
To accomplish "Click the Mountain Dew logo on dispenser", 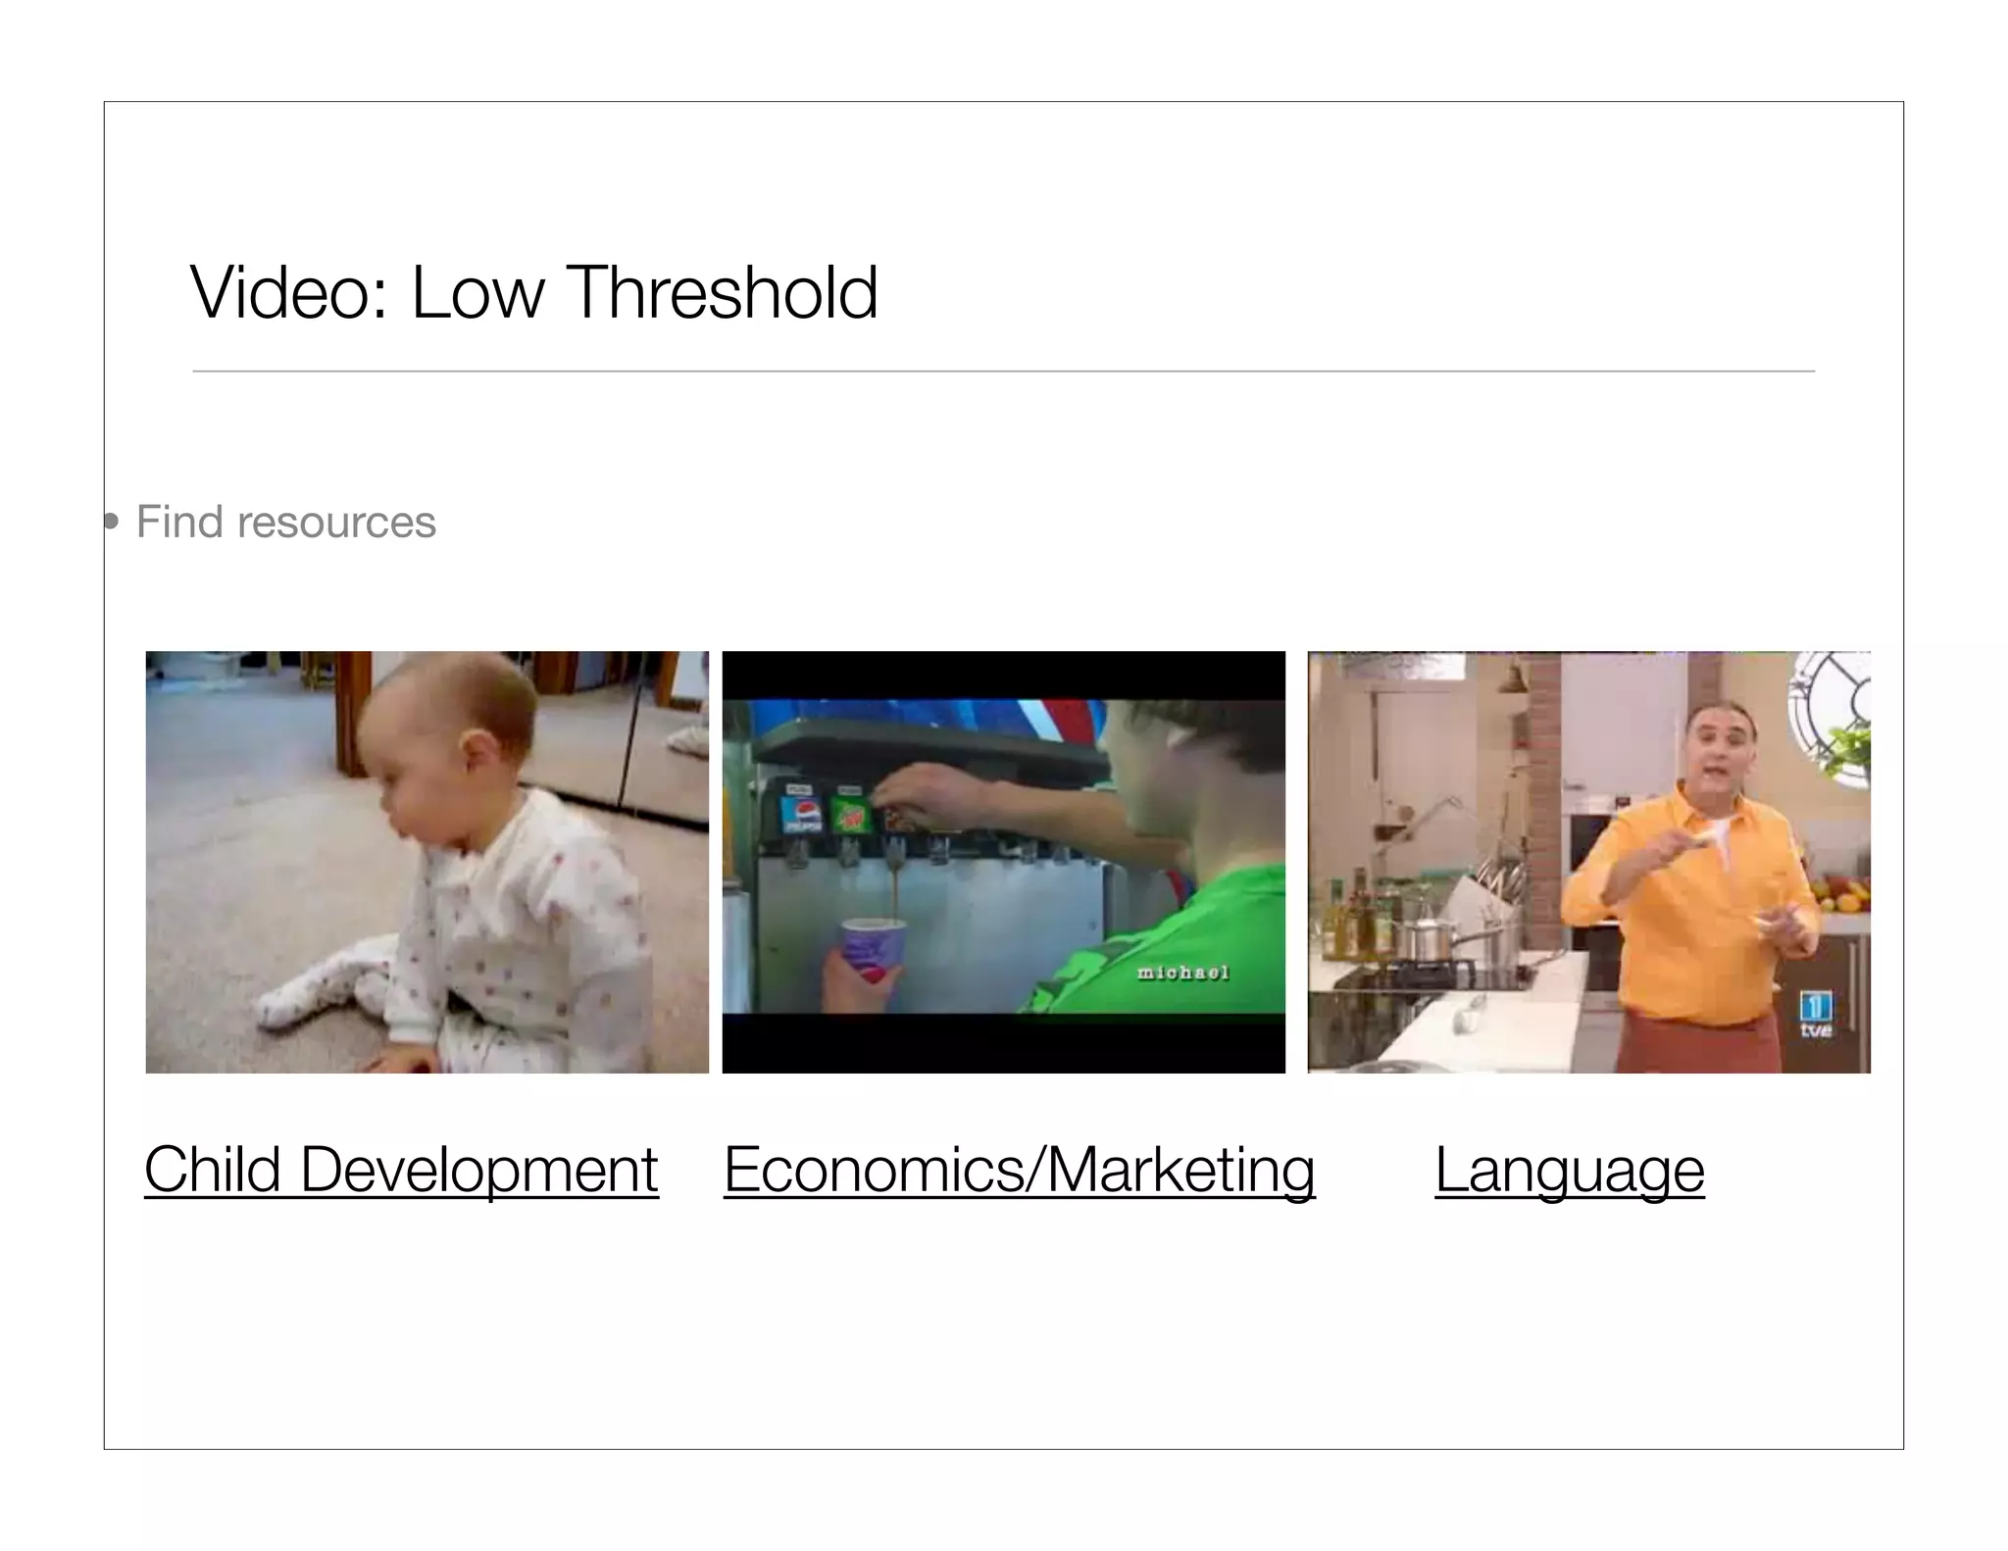I will 852,816.
